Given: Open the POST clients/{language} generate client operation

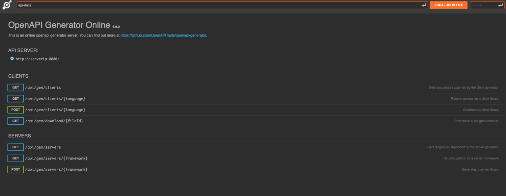Looking at the screenshot, I should click(x=55, y=110).
